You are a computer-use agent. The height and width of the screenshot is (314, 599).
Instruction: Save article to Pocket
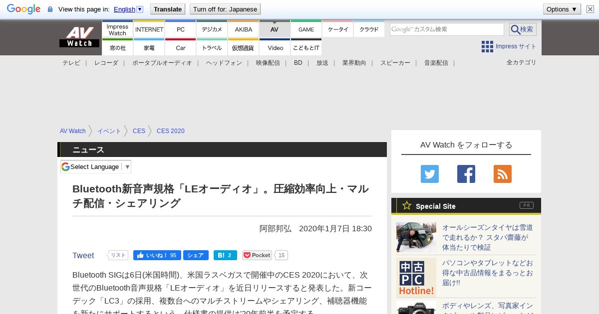[x=257, y=255]
